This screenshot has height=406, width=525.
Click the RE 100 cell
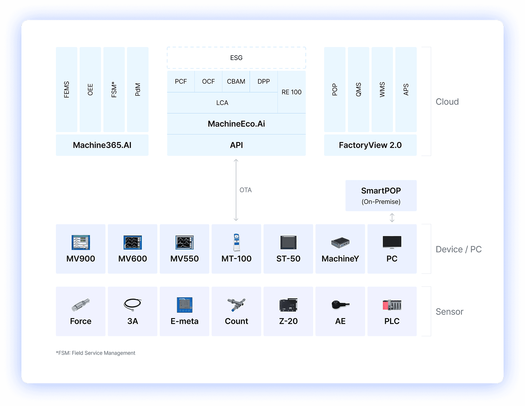click(292, 92)
